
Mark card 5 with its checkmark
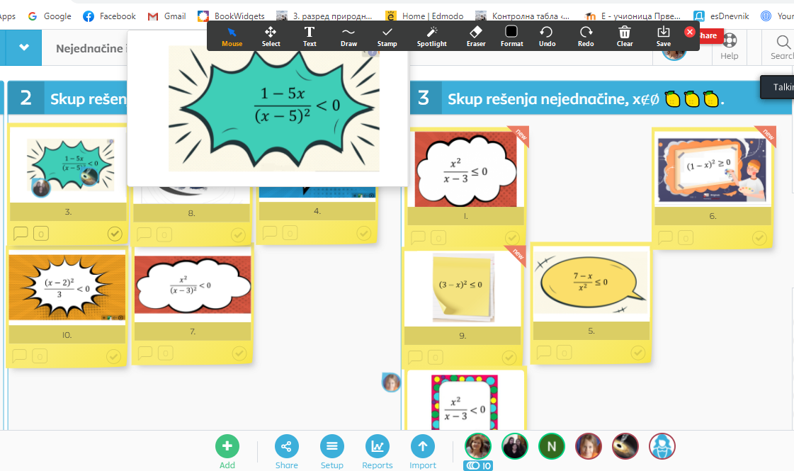point(637,352)
